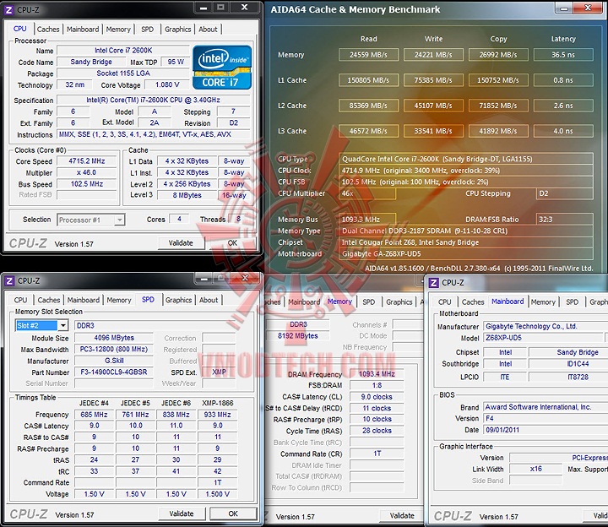Switch to Memory tab in SPD CPU-Z window
The height and width of the screenshot is (527, 608).
pyautogui.click(x=119, y=300)
